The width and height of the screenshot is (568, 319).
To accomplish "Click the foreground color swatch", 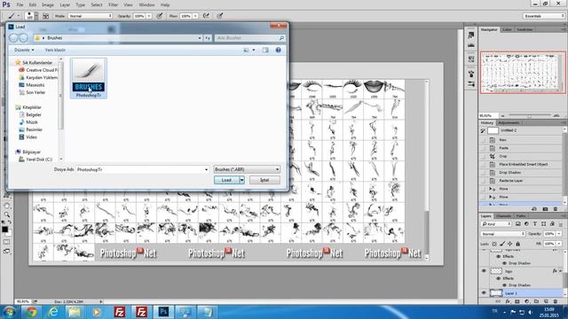I will [x=4, y=230].
